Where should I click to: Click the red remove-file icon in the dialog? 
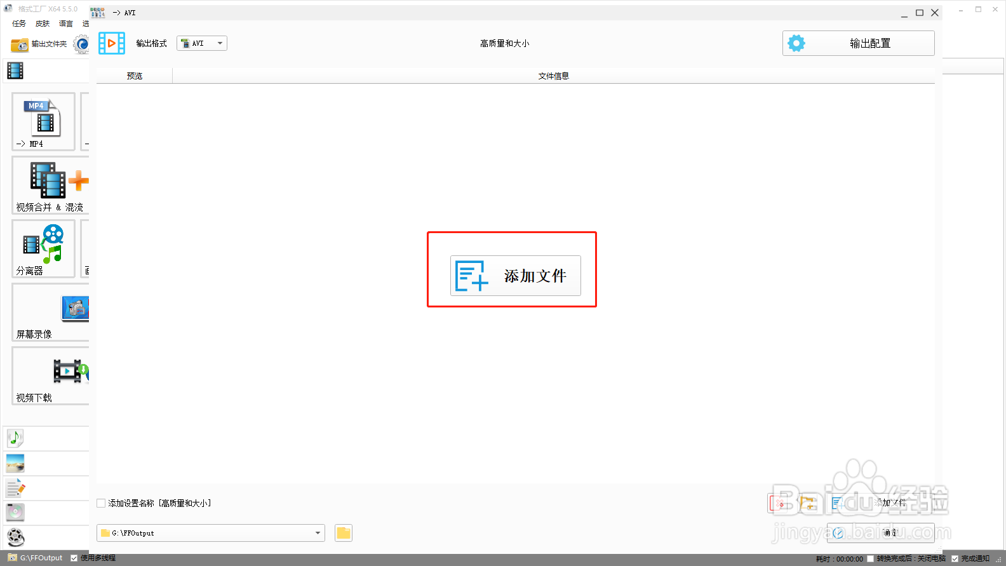pyautogui.click(x=779, y=503)
